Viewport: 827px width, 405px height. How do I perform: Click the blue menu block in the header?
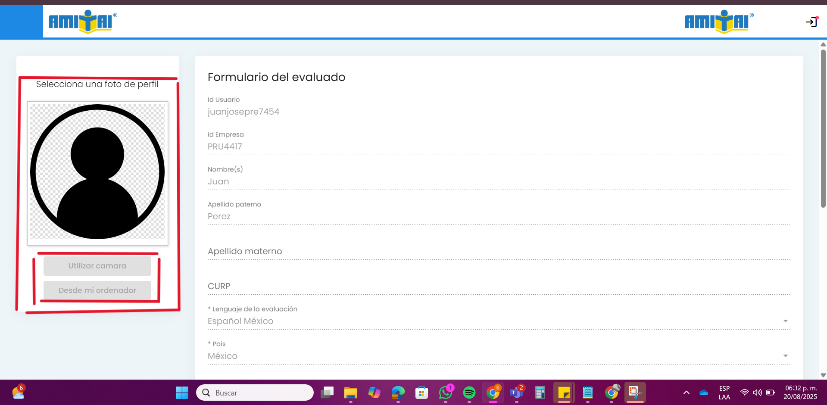pyautogui.click(x=22, y=22)
